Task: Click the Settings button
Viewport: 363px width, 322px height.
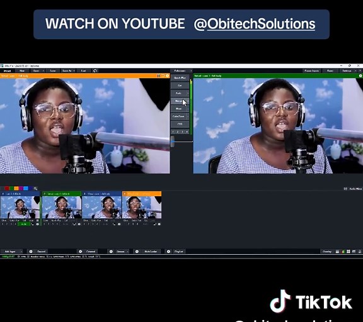Action: pos(347,70)
